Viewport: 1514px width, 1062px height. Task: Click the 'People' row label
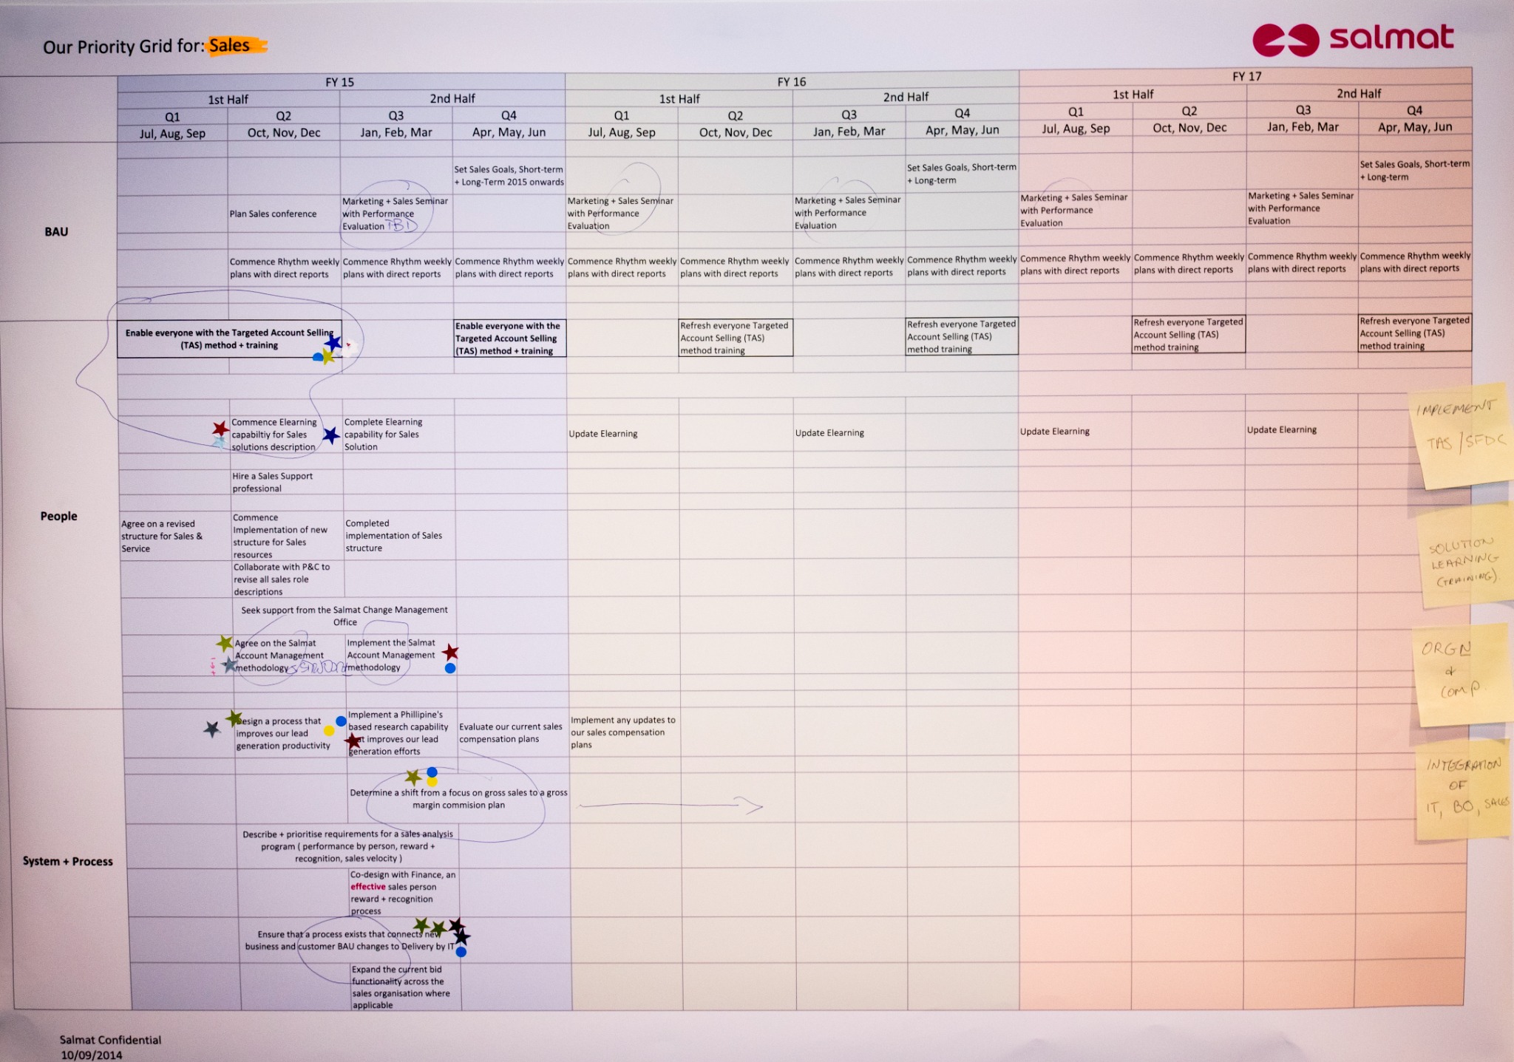[x=58, y=516]
